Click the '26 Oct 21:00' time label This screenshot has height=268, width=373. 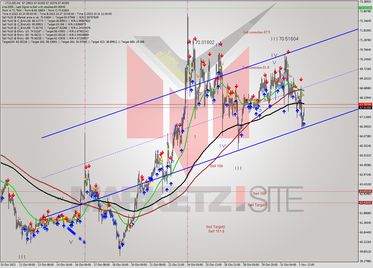tap(232, 265)
